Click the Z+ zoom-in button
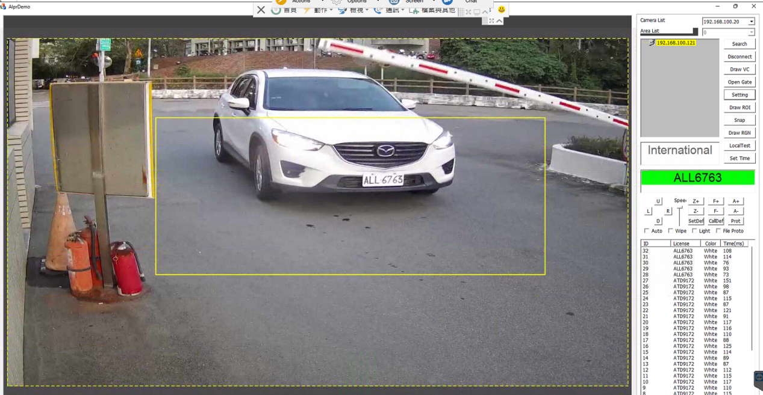 point(696,201)
